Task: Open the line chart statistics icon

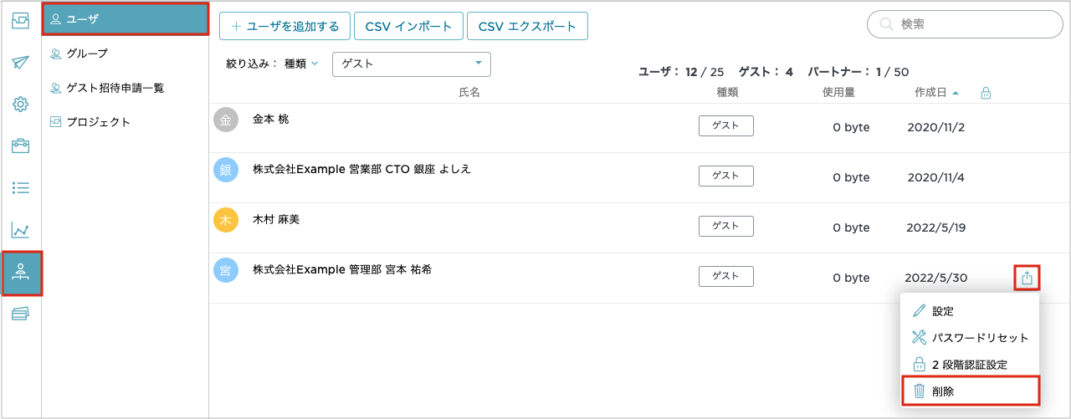Action: pos(21,230)
